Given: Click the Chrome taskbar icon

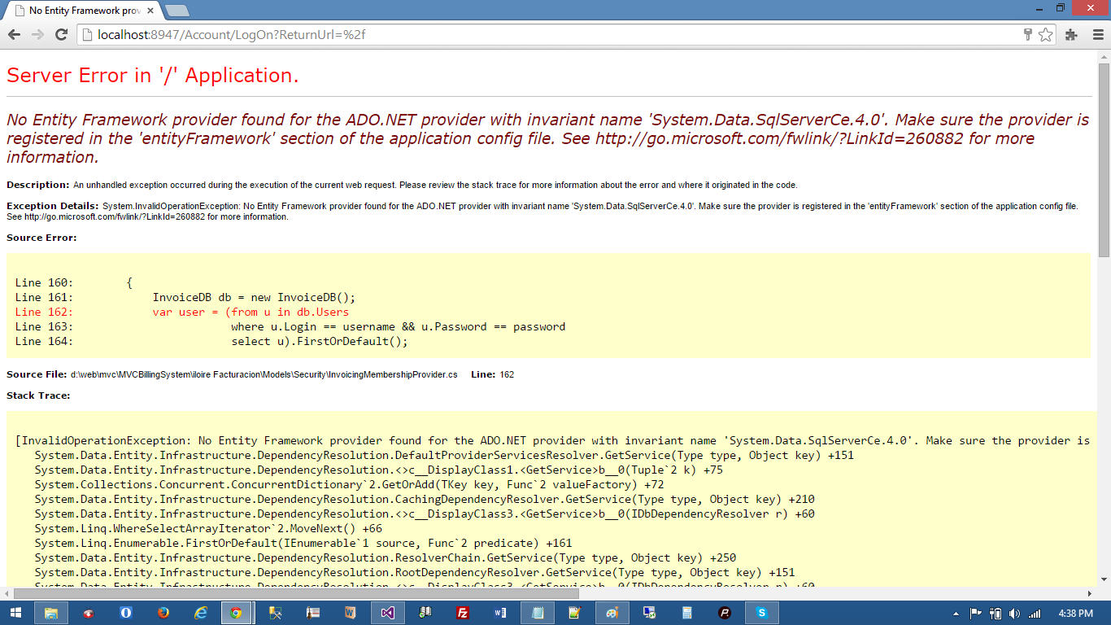Looking at the screenshot, I should (x=237, y=613).
